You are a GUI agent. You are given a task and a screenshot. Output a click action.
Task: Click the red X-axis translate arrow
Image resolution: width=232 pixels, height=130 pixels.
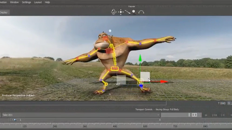(x=164, y=82)
